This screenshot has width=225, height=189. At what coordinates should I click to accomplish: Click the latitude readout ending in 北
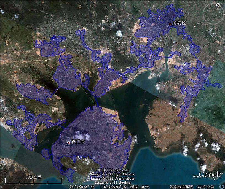82,187
